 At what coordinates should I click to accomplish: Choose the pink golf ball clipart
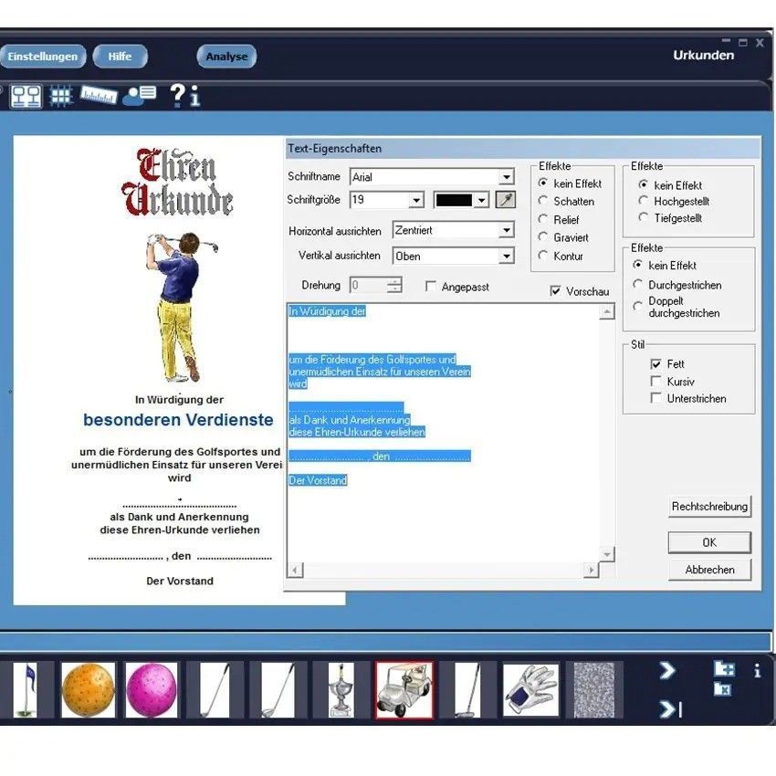(x=152, y=690)
